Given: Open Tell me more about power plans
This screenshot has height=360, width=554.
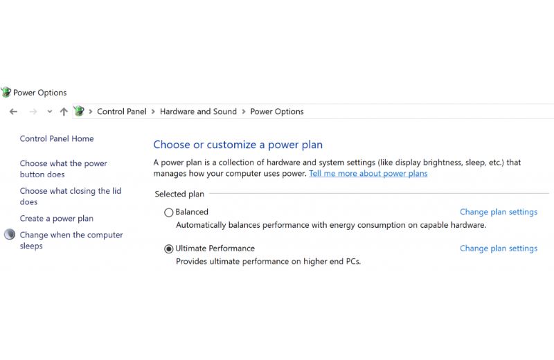Looking at the screenshot, I should click(368, 174).
